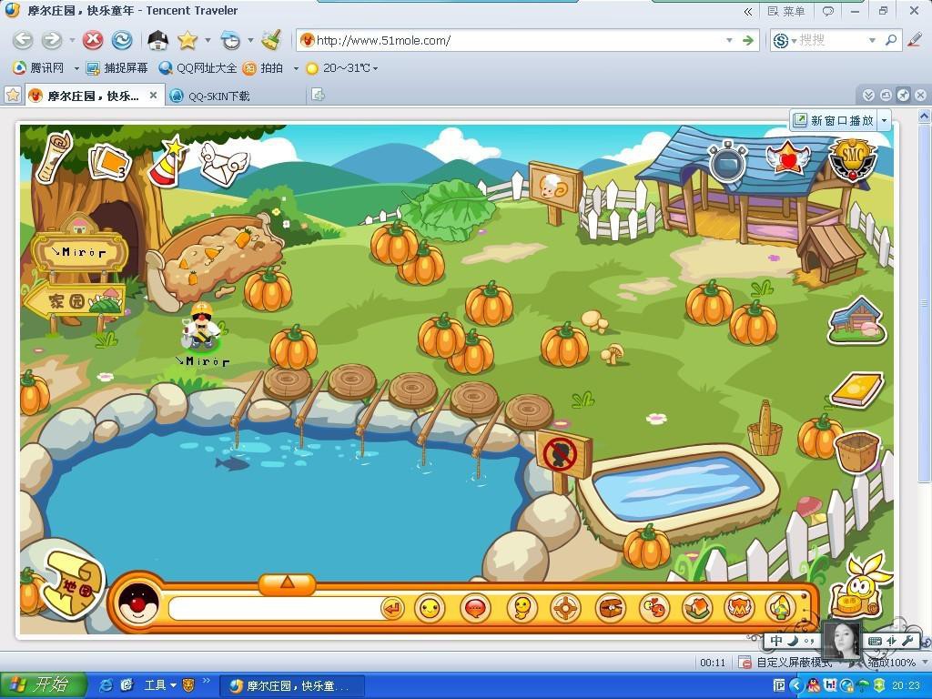The image size is (932, 699).
Task: Go to the browser home page icon
Action: click(x=157, y=40)
